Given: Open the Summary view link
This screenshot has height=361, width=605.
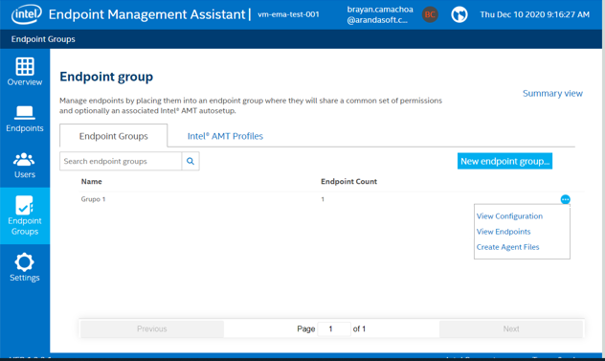Looking at the screenshot, I should click(552, 94).
